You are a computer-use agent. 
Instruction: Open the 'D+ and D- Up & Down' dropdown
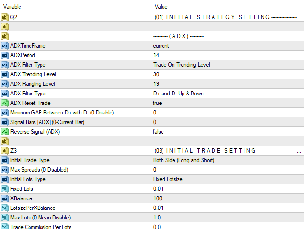pyautogui.click(x=228, y=94)
